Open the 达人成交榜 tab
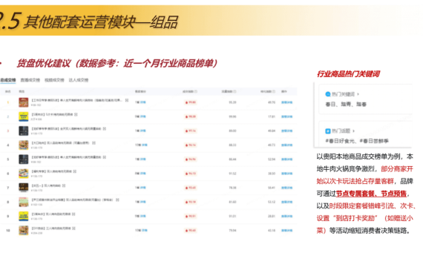 79,80
